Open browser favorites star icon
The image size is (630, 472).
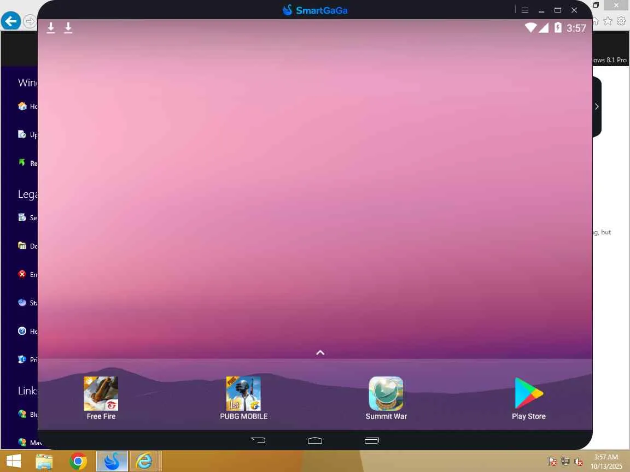coord(608,21)
